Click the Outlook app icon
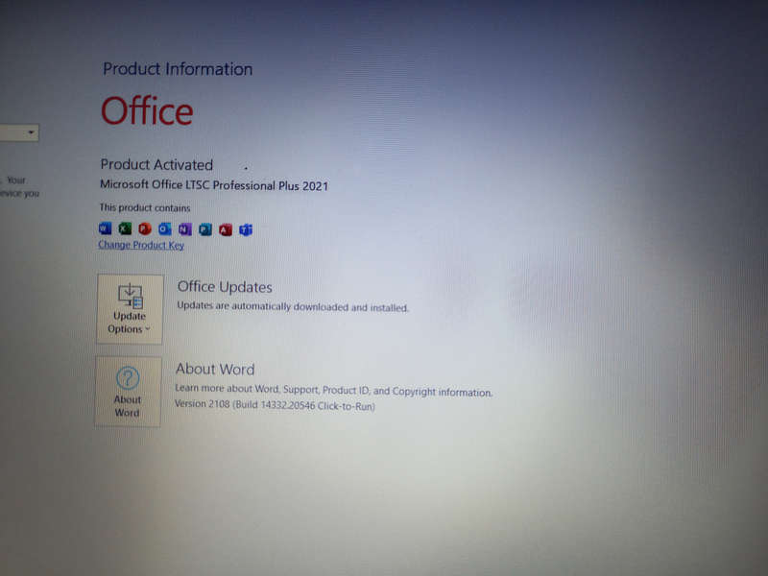 [x=164, y=228]
